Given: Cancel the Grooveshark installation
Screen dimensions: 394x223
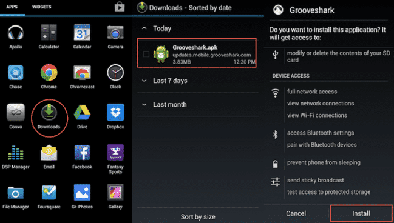Looking at the screenshot, I should (x=296, y=213).
